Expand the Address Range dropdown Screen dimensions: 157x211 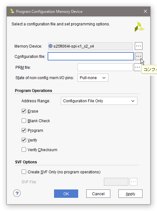coord(99,101)
